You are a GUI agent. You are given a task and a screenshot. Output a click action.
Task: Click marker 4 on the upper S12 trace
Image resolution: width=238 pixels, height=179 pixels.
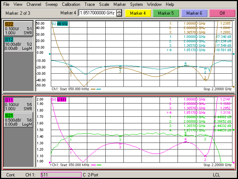pos(185,65)
